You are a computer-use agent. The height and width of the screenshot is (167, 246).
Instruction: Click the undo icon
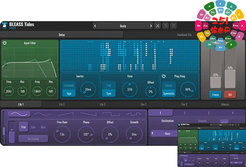click(x=166, y=26)
